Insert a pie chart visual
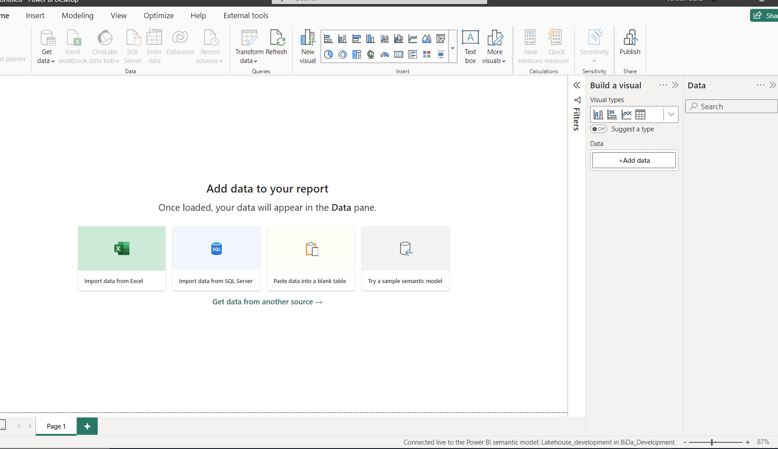Viewport: 778px width, 449px height. click(x=328, y=55)
